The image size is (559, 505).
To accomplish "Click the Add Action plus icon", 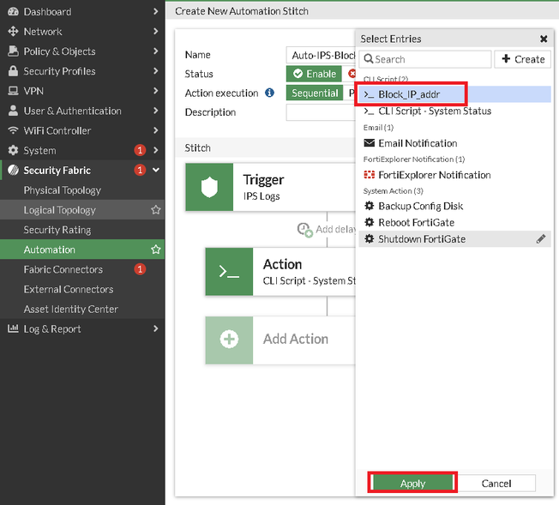I will point(229,340).
